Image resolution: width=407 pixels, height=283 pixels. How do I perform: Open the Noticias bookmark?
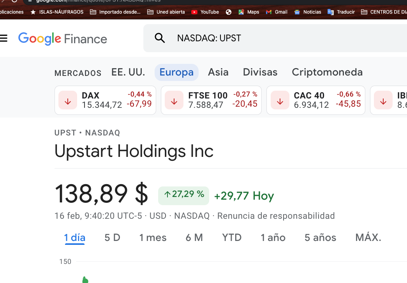coord(308,12)
